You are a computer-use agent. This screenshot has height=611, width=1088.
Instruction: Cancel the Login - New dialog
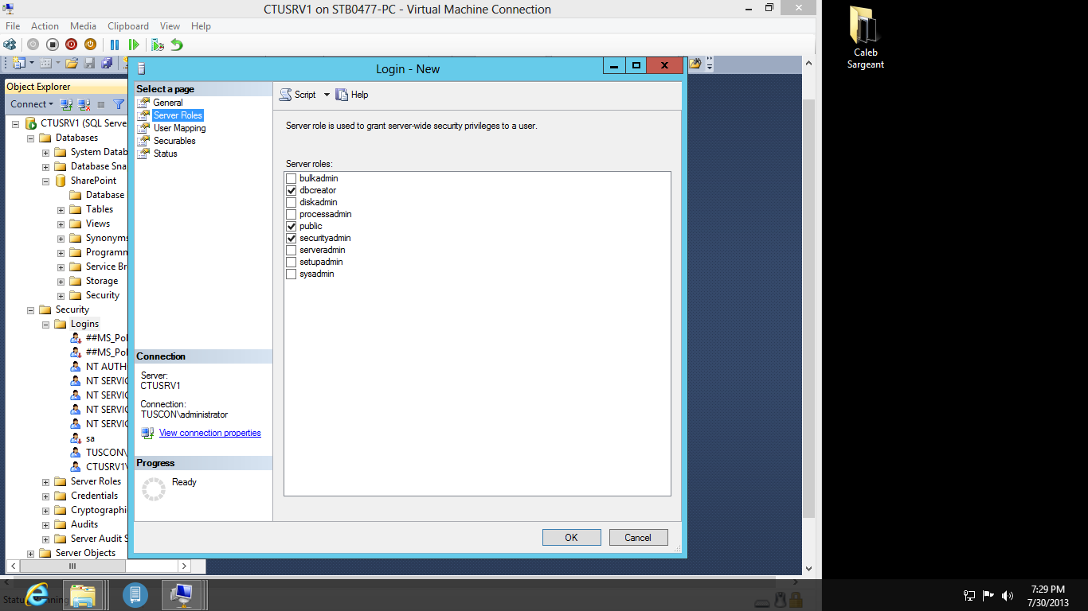point(638,538)
